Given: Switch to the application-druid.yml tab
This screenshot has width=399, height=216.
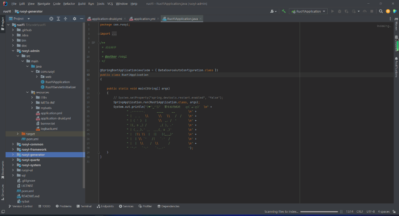Looking at the screenshot, I should coord(106,19).
